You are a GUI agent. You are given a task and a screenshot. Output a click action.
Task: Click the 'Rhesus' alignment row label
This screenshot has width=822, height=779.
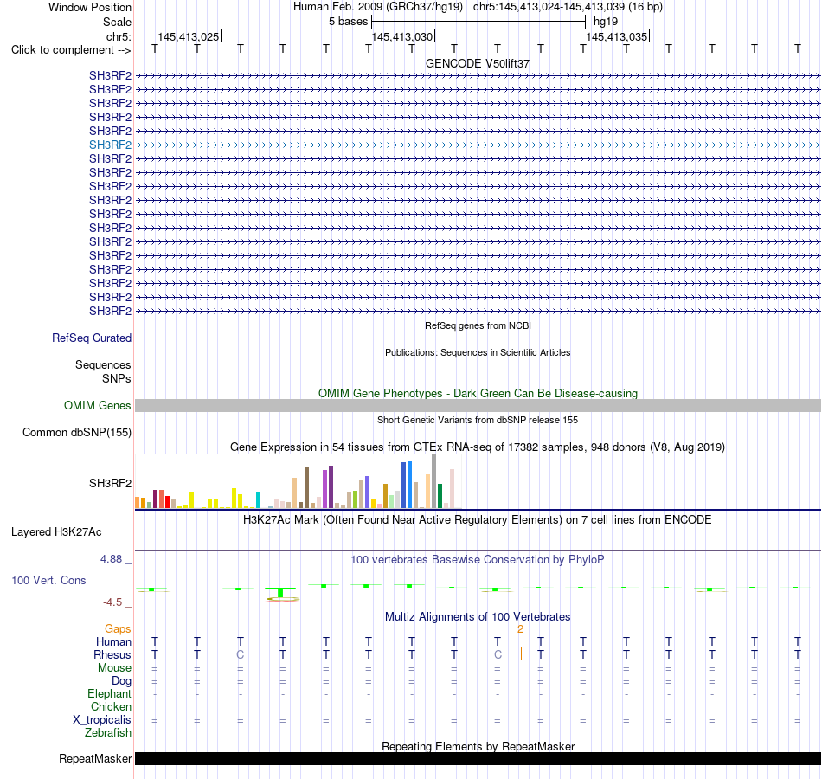pos(112,654)
